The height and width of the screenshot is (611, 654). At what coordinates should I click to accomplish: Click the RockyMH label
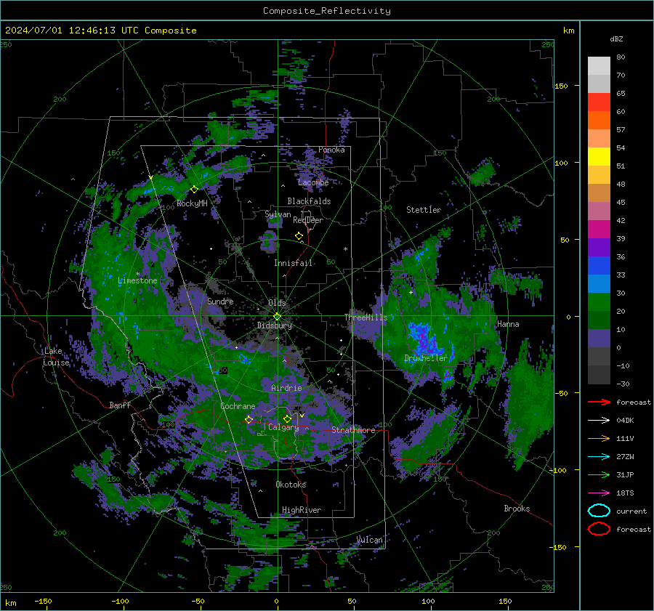[192, 203]
